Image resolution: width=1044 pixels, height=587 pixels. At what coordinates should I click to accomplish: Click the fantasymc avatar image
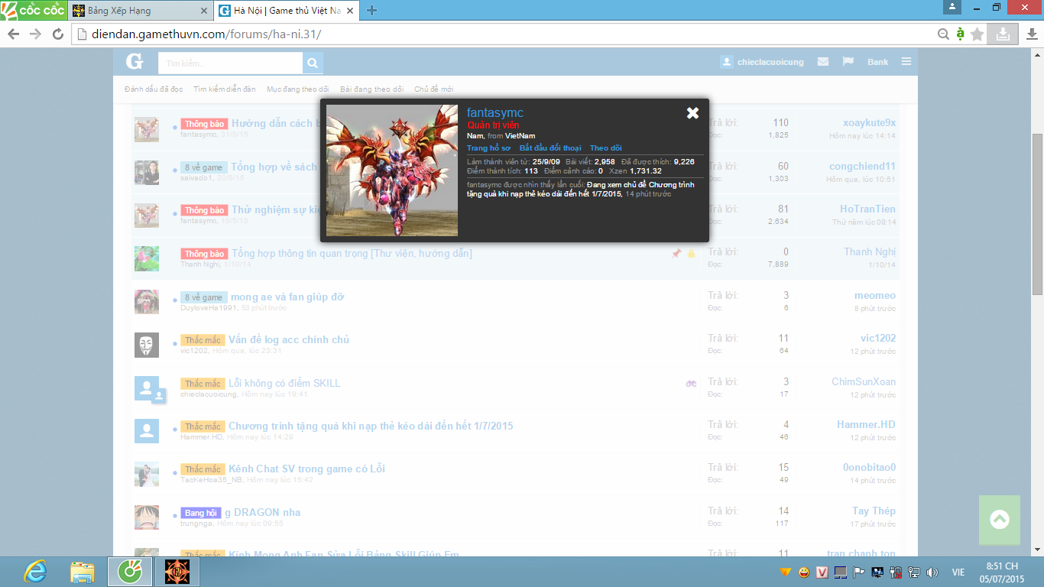click(x=392, y=170)
